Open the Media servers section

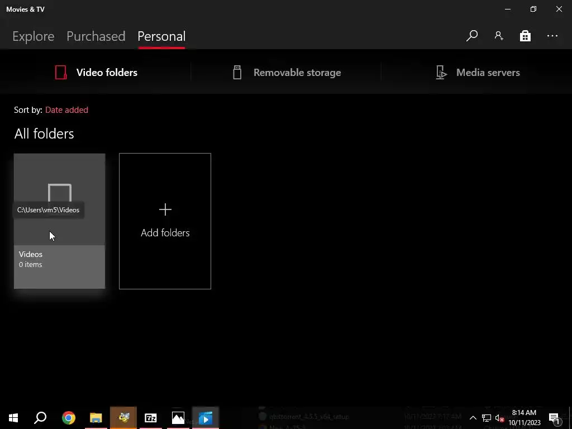click(477, 72)
